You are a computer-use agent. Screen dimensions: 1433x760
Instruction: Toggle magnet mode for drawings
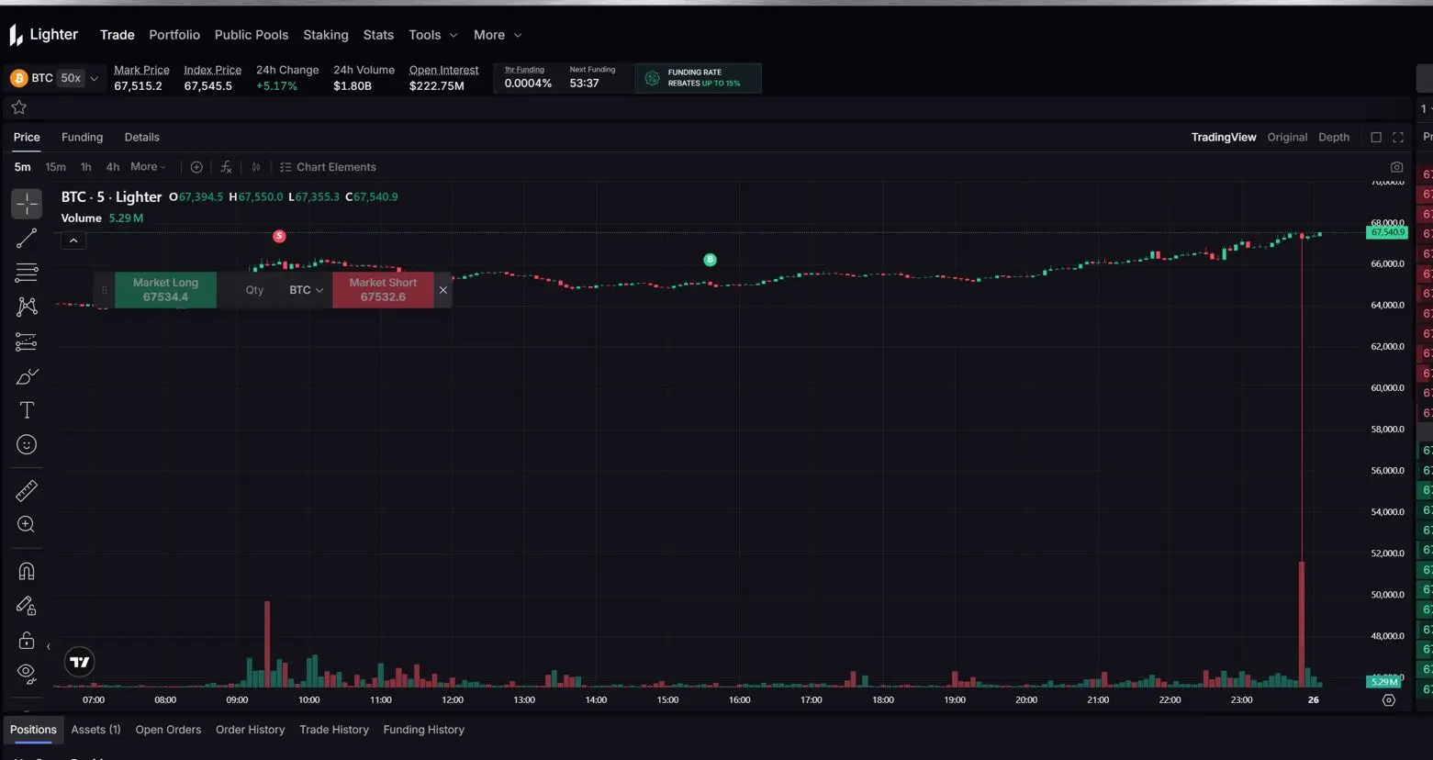click(27, 571)
